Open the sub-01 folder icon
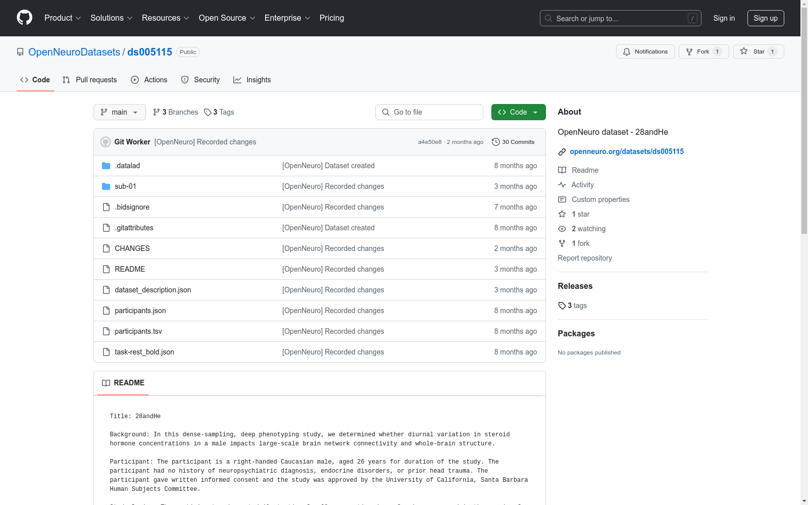Screen dimensions: 808x505 coord(106,186)
